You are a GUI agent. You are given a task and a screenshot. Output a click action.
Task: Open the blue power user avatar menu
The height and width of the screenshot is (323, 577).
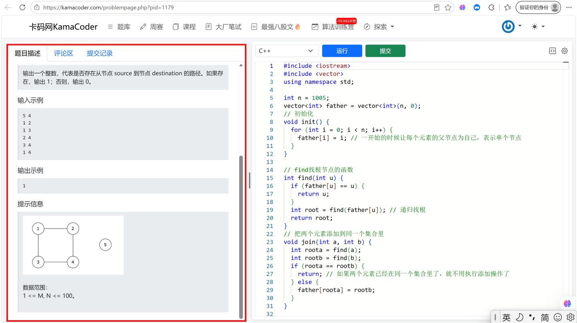click(x=512, y=26)
